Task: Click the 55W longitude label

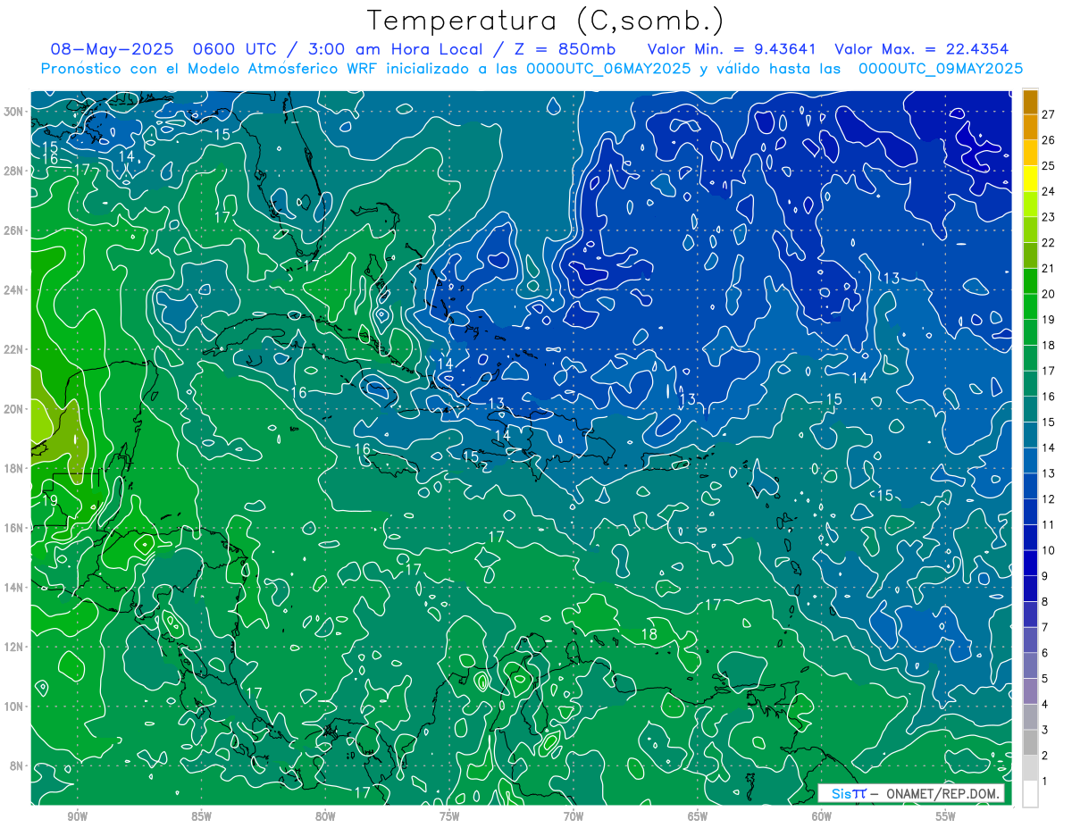Action: point(947,816)
